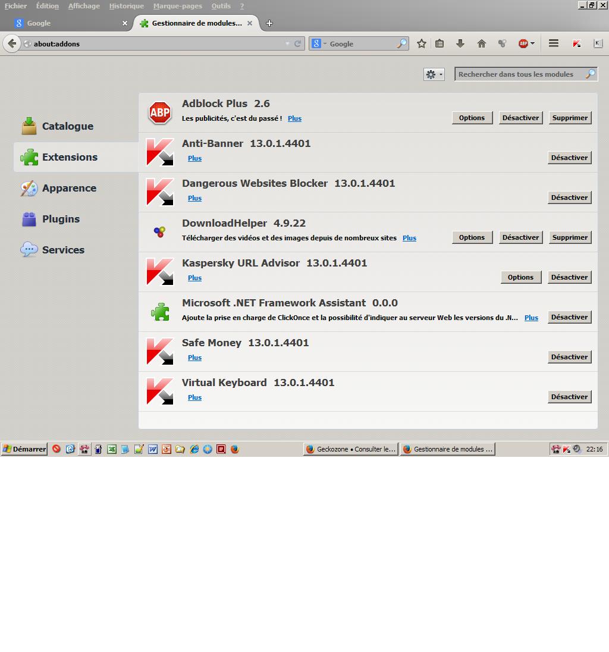The height and width of the screenshot is (652, 609).
Task: Open Kaspersky URL Advisor Options
Action: (x=520, y=277)
